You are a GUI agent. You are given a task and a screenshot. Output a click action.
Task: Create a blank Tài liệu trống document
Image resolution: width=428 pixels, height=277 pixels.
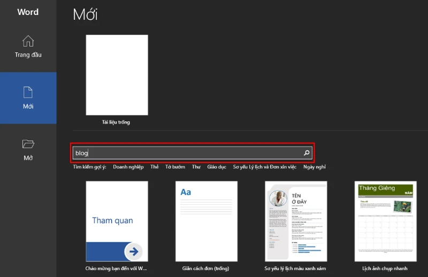[117, 75]
